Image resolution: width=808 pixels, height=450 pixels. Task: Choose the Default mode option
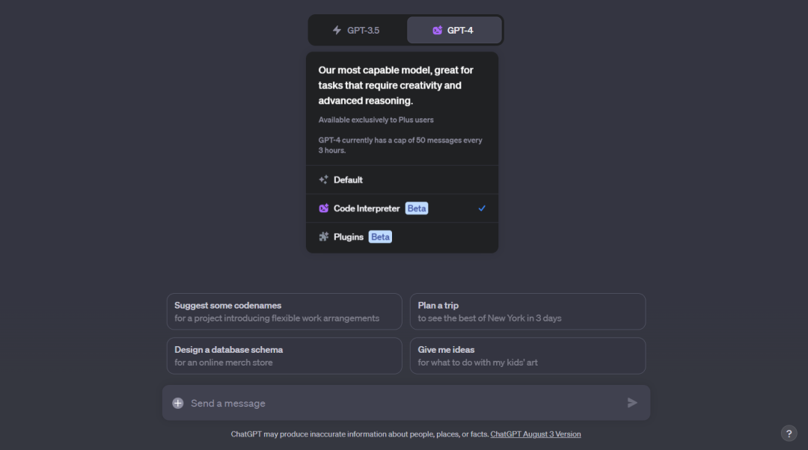pyautogui.click(x=402, y=179)
